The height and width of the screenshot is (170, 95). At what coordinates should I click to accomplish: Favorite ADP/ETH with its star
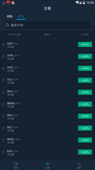pos(3,44)
